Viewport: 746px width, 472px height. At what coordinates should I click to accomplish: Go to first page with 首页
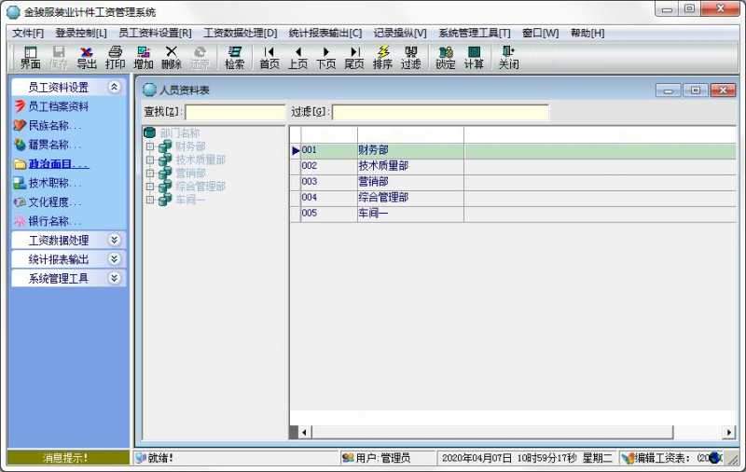[269, 58]
